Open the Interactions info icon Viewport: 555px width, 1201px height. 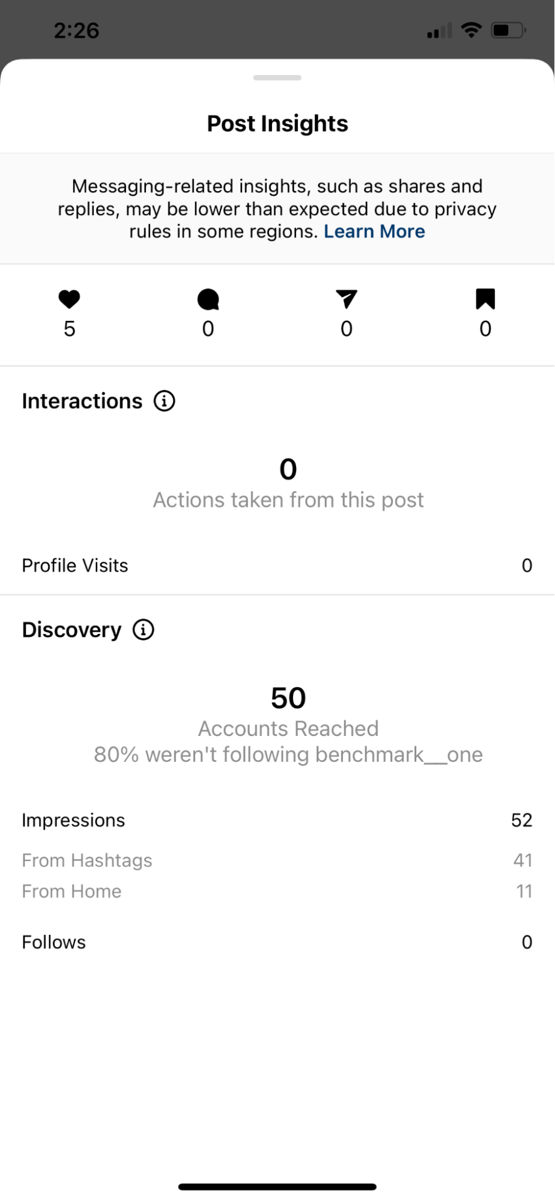tap(165, 401)
